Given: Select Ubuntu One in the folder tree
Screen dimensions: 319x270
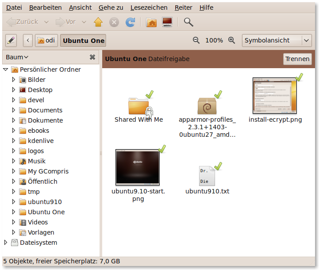Looking at the screenshot, I should (x=46, y=212).
